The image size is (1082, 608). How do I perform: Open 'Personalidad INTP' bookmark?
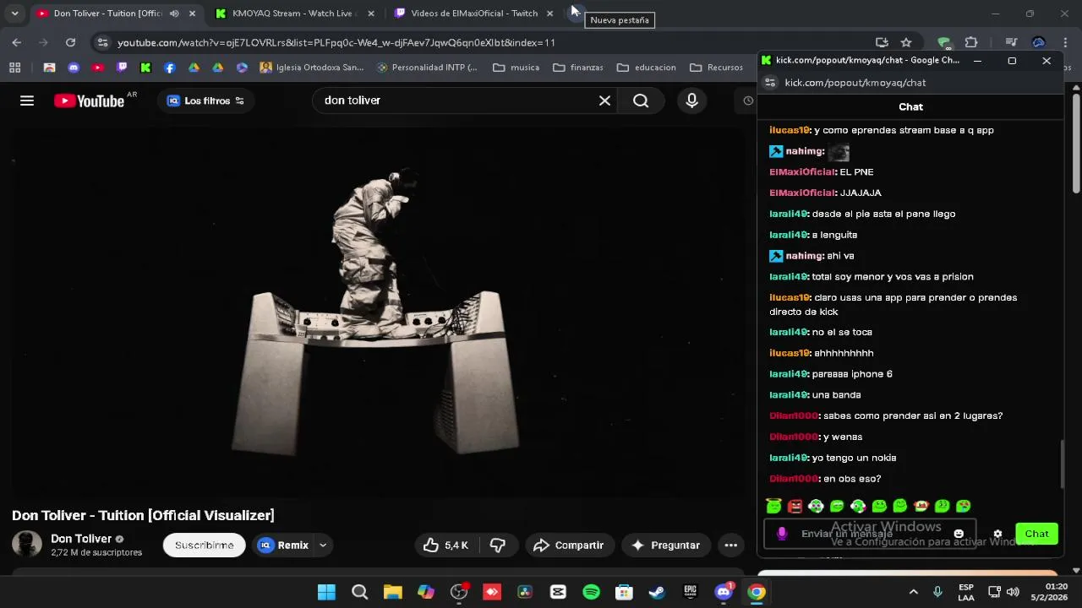(x=427, y=68)
